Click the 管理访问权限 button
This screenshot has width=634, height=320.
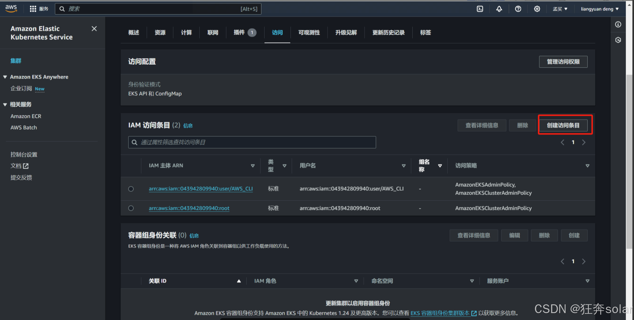point(563,62)
